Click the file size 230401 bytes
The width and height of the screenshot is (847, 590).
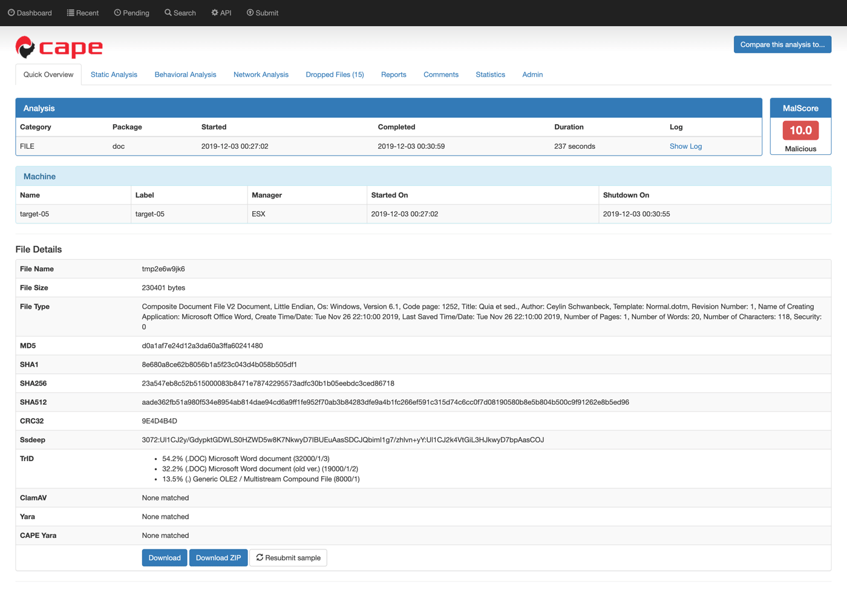tap(163, 287)
